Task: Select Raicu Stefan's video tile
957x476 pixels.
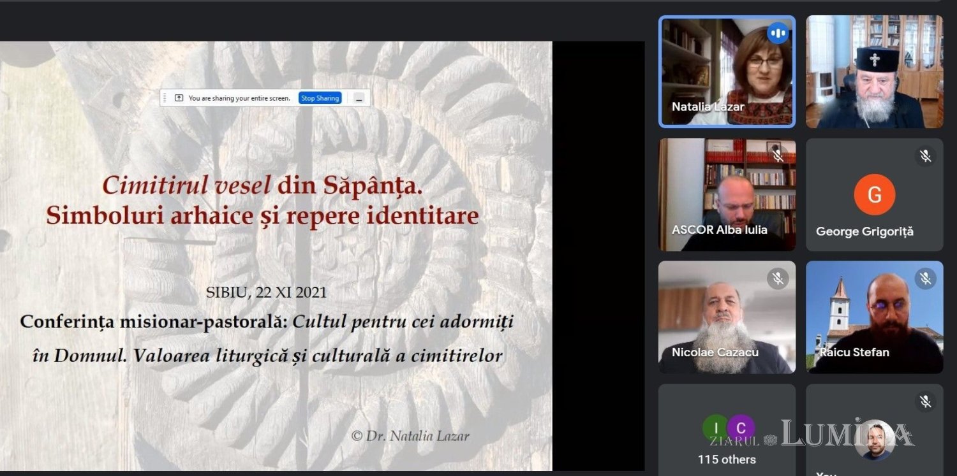Action: (874, 317)
